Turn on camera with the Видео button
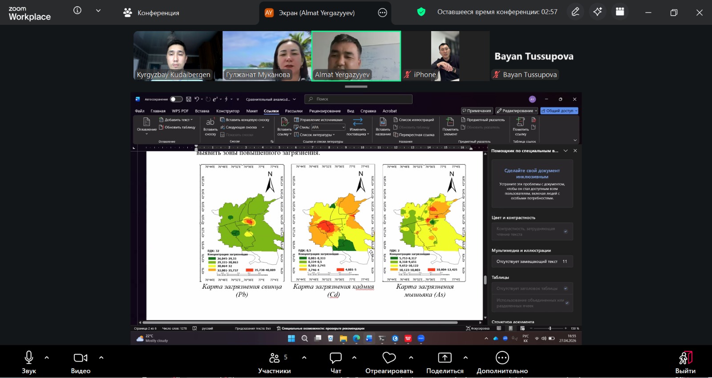The height and width of the screenshot is (378, 712). (x=81, y=362)
